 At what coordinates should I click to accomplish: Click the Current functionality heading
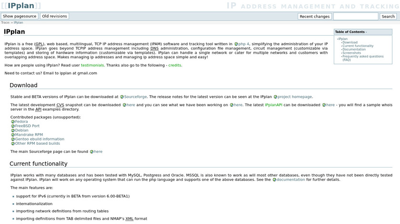(39, 164)
